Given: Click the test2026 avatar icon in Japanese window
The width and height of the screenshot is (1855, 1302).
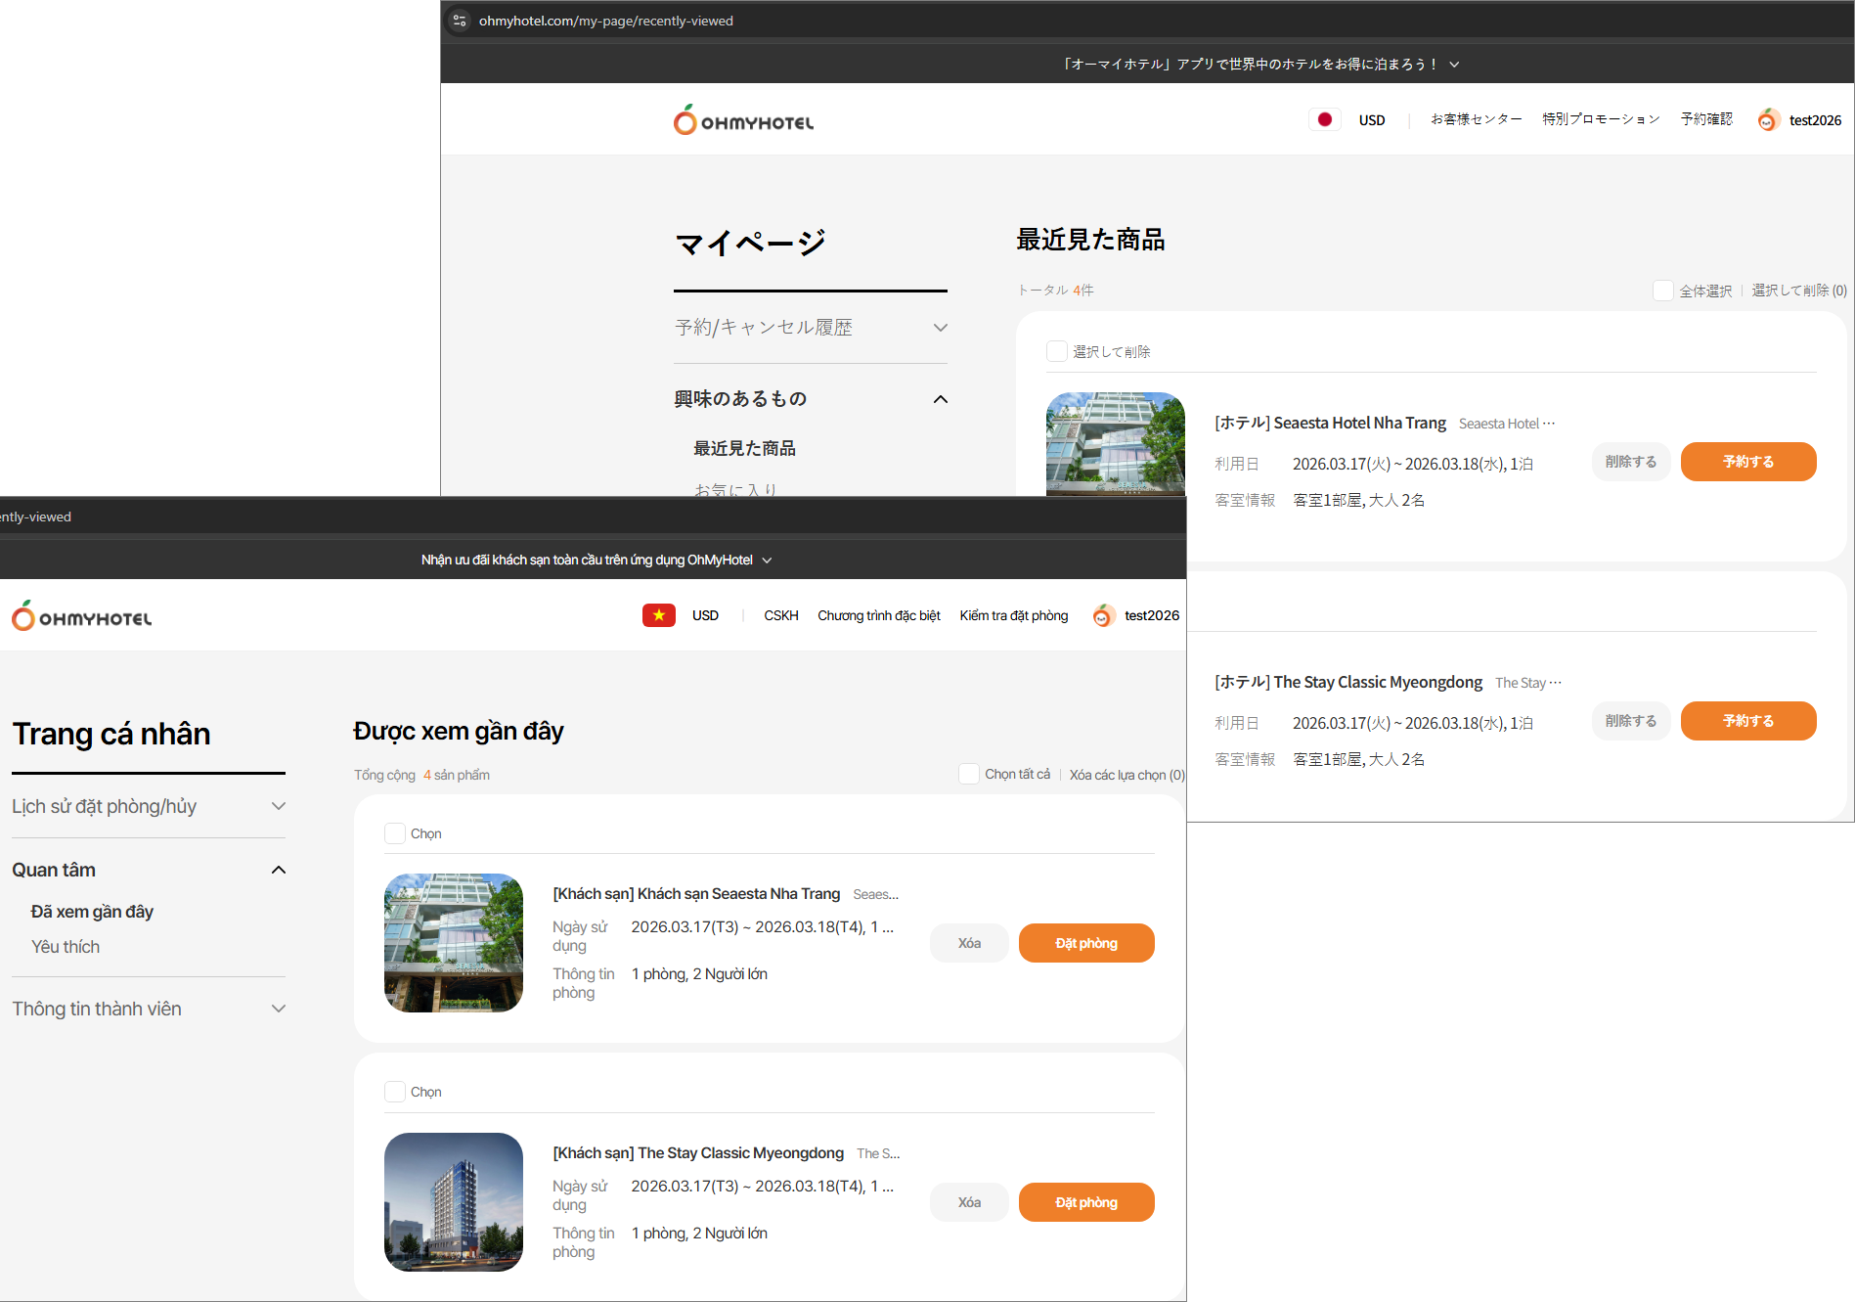Looking at the screenshot, I should point(1767,119).
